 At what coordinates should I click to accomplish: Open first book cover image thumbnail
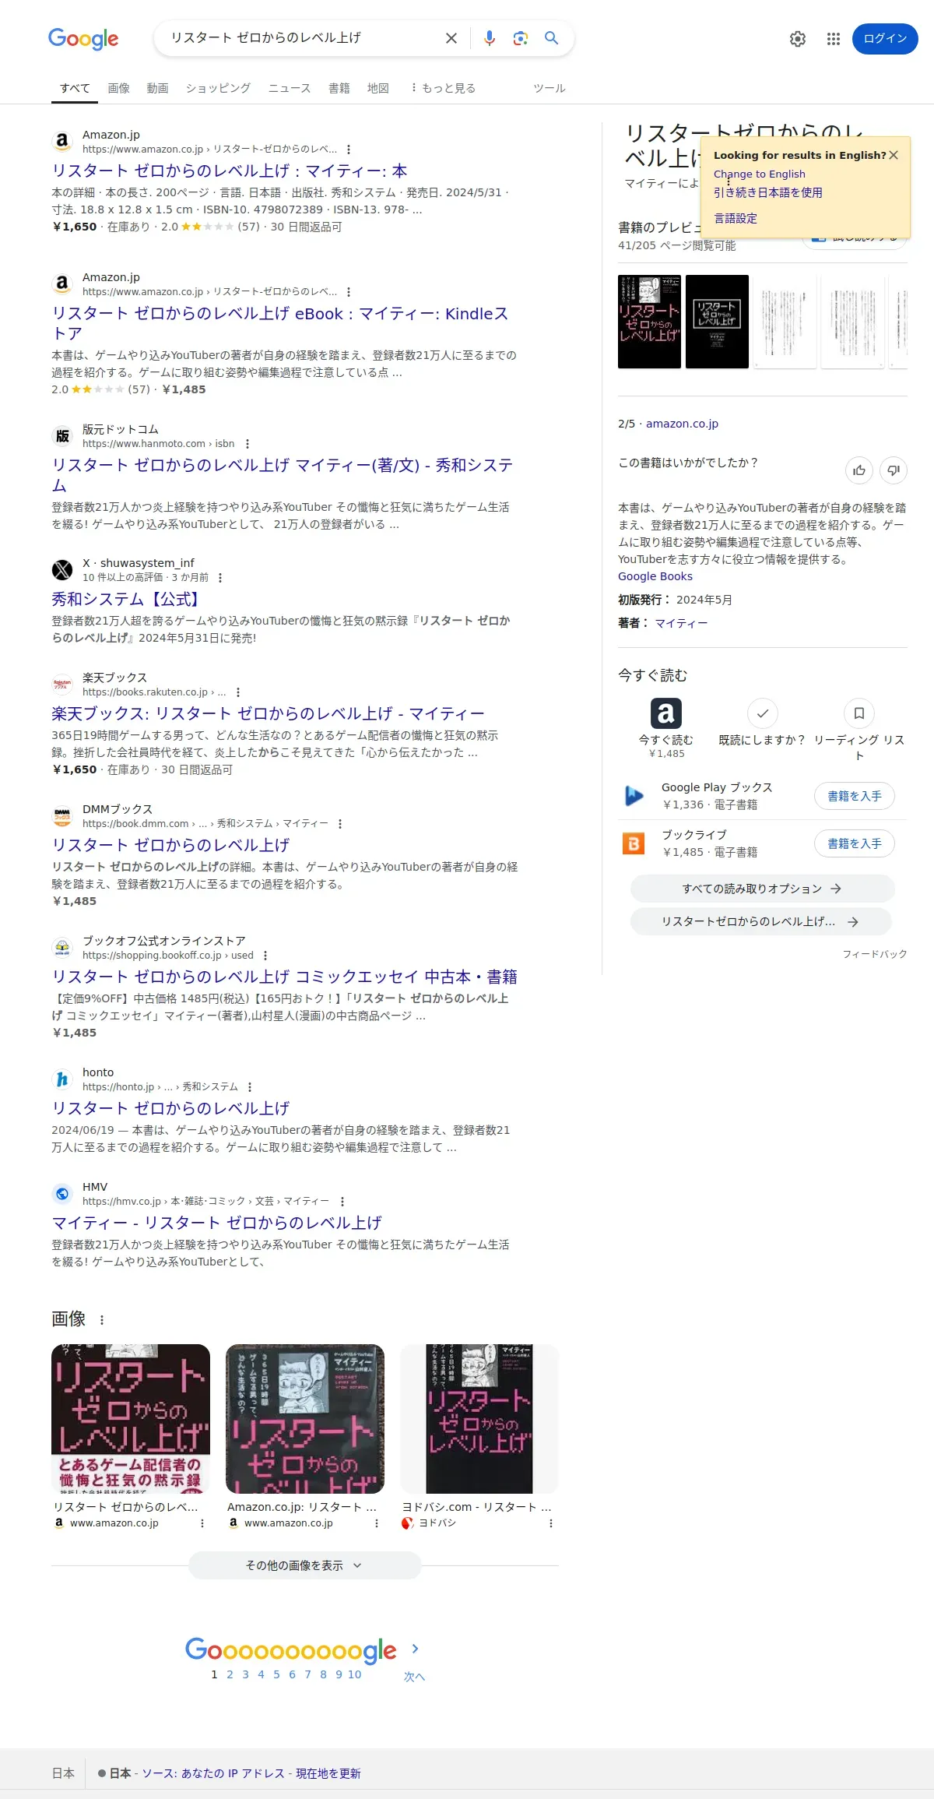pyautogui.click(x=131, y=1419)
